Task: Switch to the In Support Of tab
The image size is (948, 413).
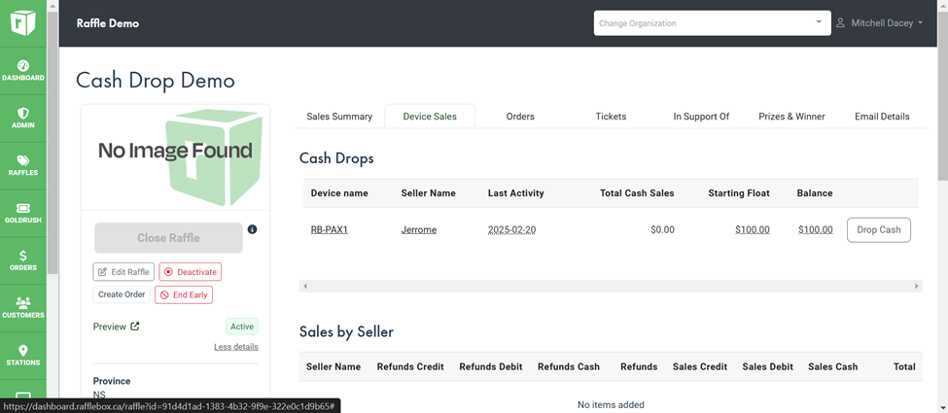Action: (701, 116)
